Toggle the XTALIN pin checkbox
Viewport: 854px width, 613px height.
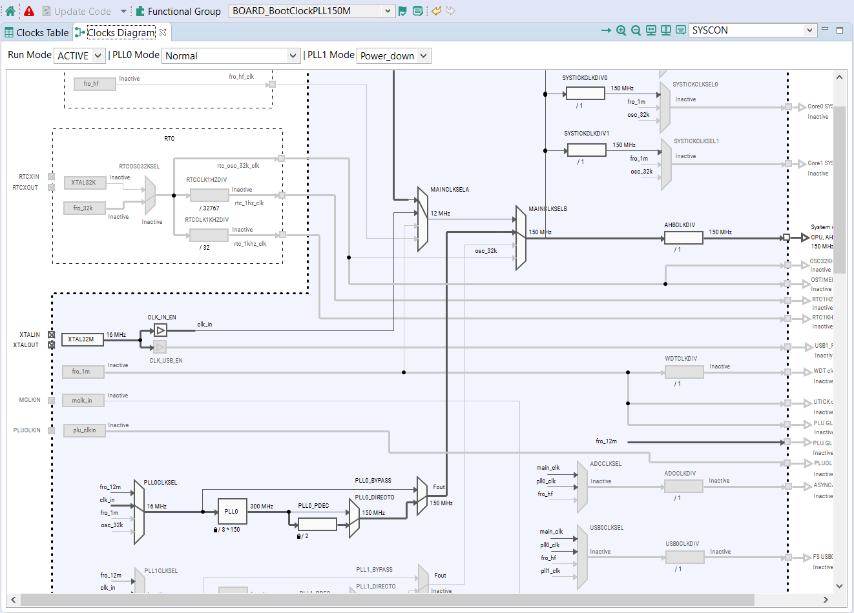52,335
